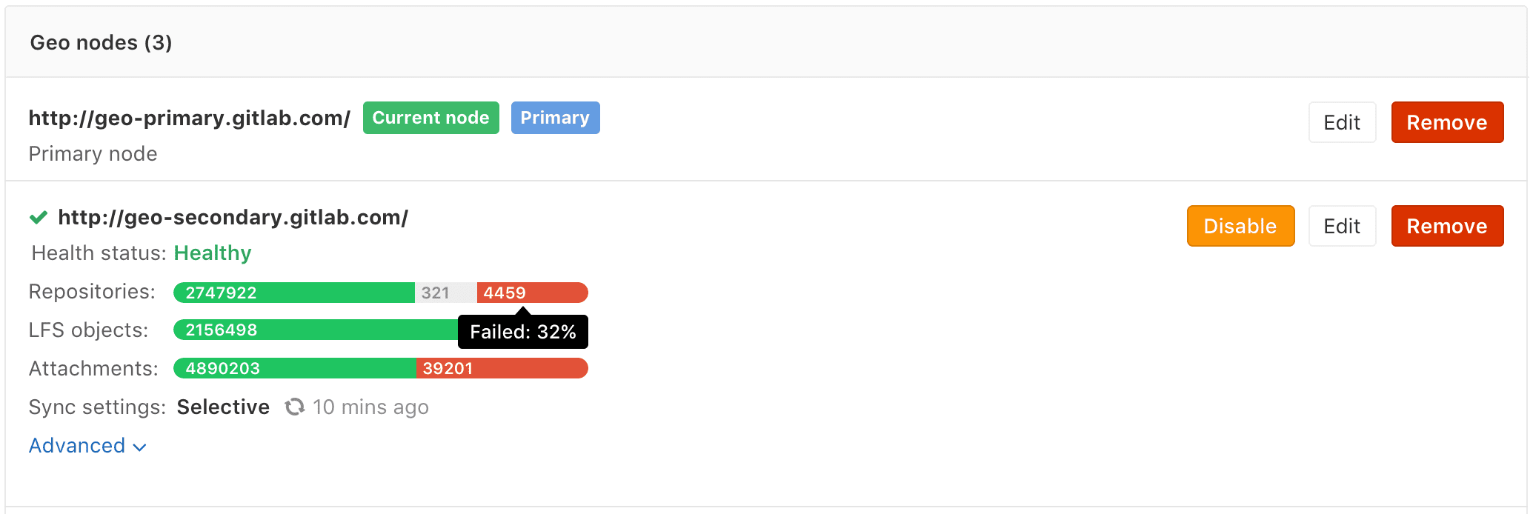Open http://geo-secondary.gitlab.com/ link
This screenshot has height=514, width=1533.
(233, 216)
